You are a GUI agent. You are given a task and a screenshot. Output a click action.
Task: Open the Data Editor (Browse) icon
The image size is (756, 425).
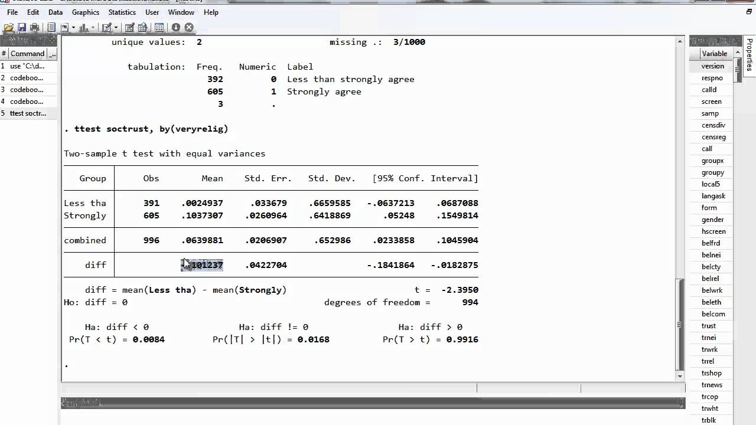(143, 27)
